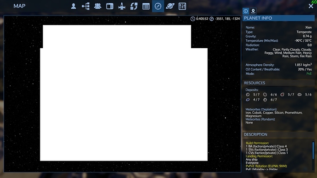This screenshot has height=178, width=317.
Task: Select the compass Map tab
Action: (158, 6)
